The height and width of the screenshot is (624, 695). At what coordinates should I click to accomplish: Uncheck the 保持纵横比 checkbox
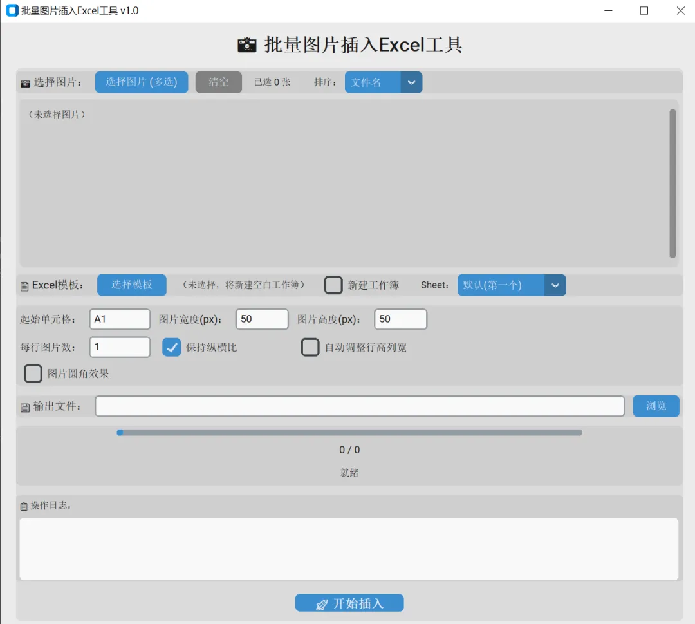171,347
